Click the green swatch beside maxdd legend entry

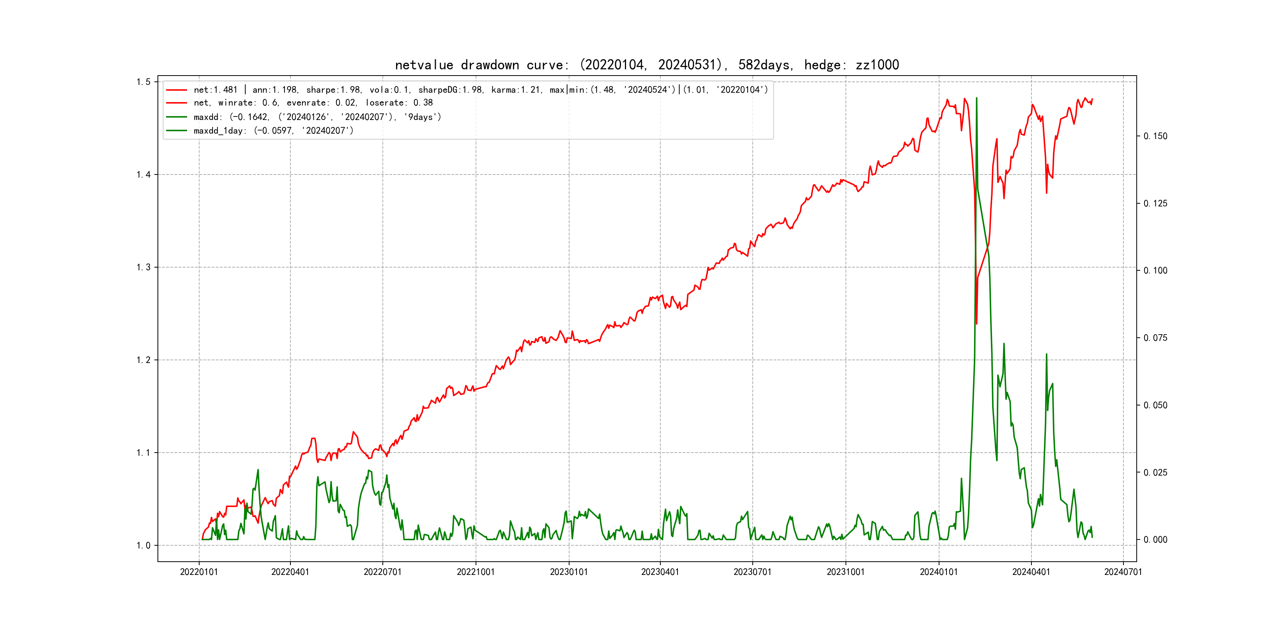[177, 117]
